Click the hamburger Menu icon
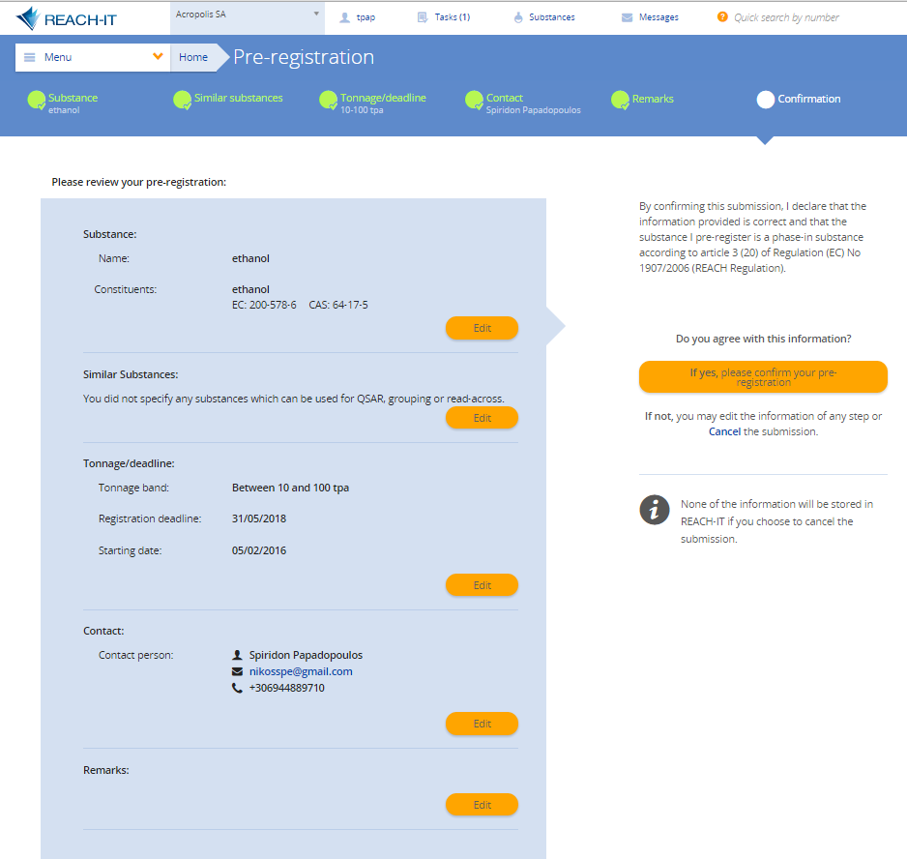The width and height of the screenshot is (907, 859). click(x=30, y=57)
